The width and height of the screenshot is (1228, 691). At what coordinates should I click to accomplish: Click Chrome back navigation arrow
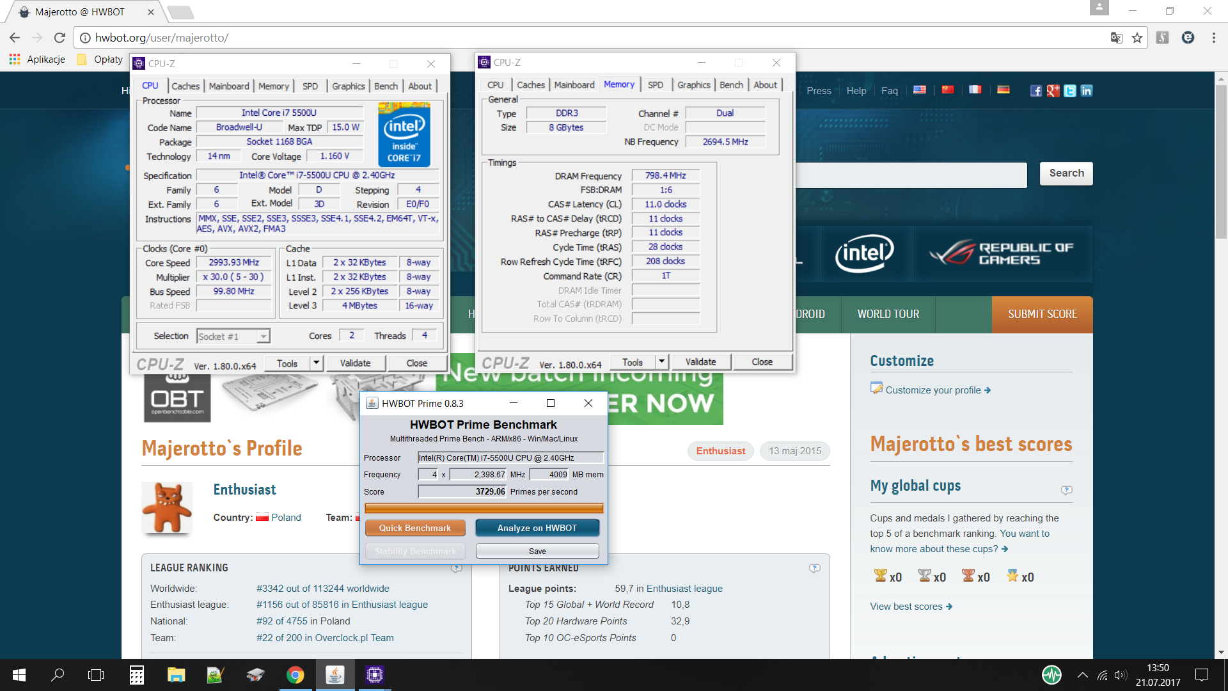[15, 38]
